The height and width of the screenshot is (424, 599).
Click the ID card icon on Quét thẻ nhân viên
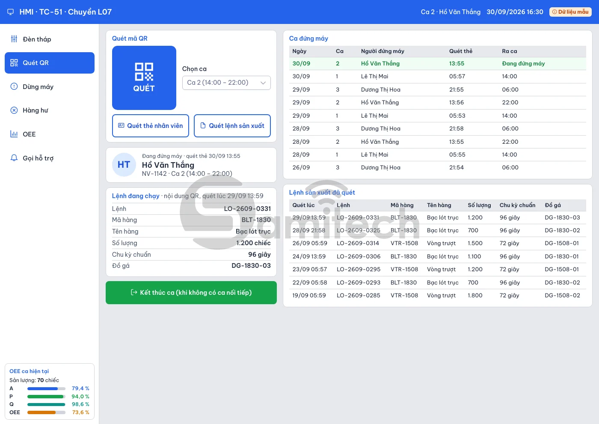(121, 126)
